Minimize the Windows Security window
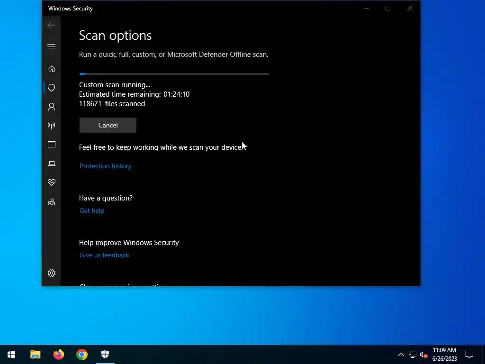This screenshot has height=364, width=485. click(366, 8)
